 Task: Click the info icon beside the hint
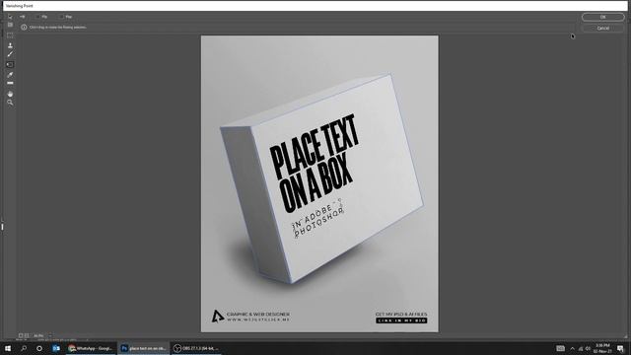(24, 28)
